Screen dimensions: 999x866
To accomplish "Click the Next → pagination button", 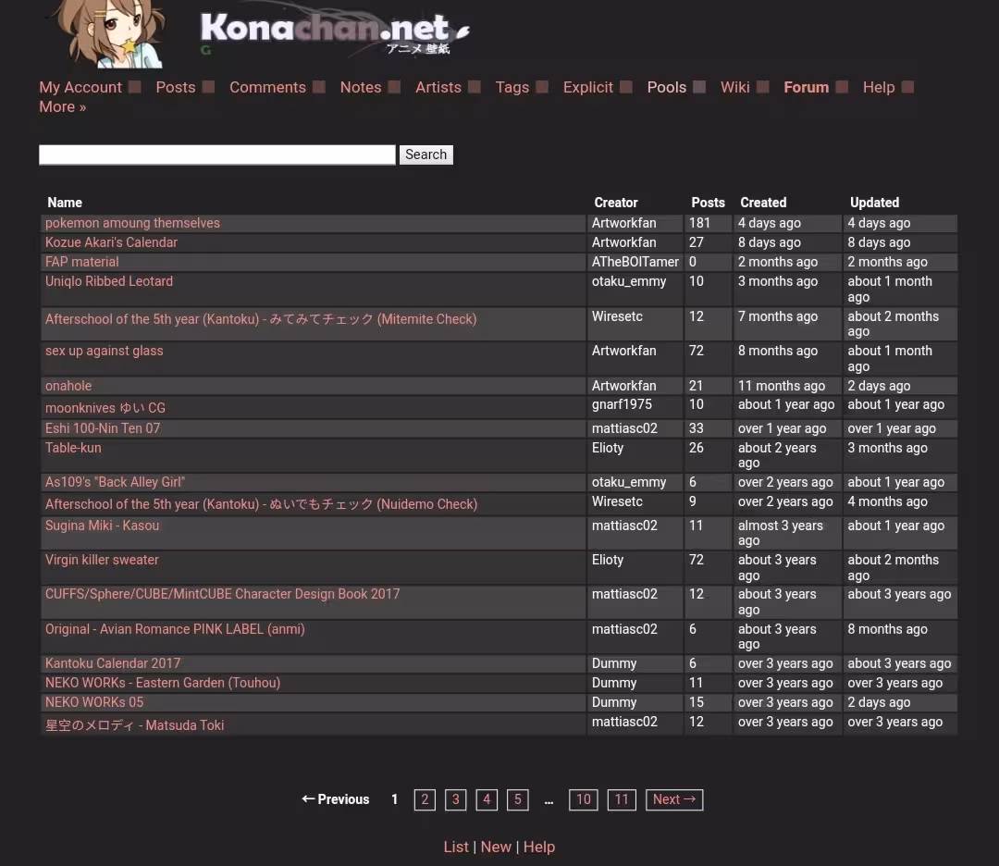I will tap(674, 799).
